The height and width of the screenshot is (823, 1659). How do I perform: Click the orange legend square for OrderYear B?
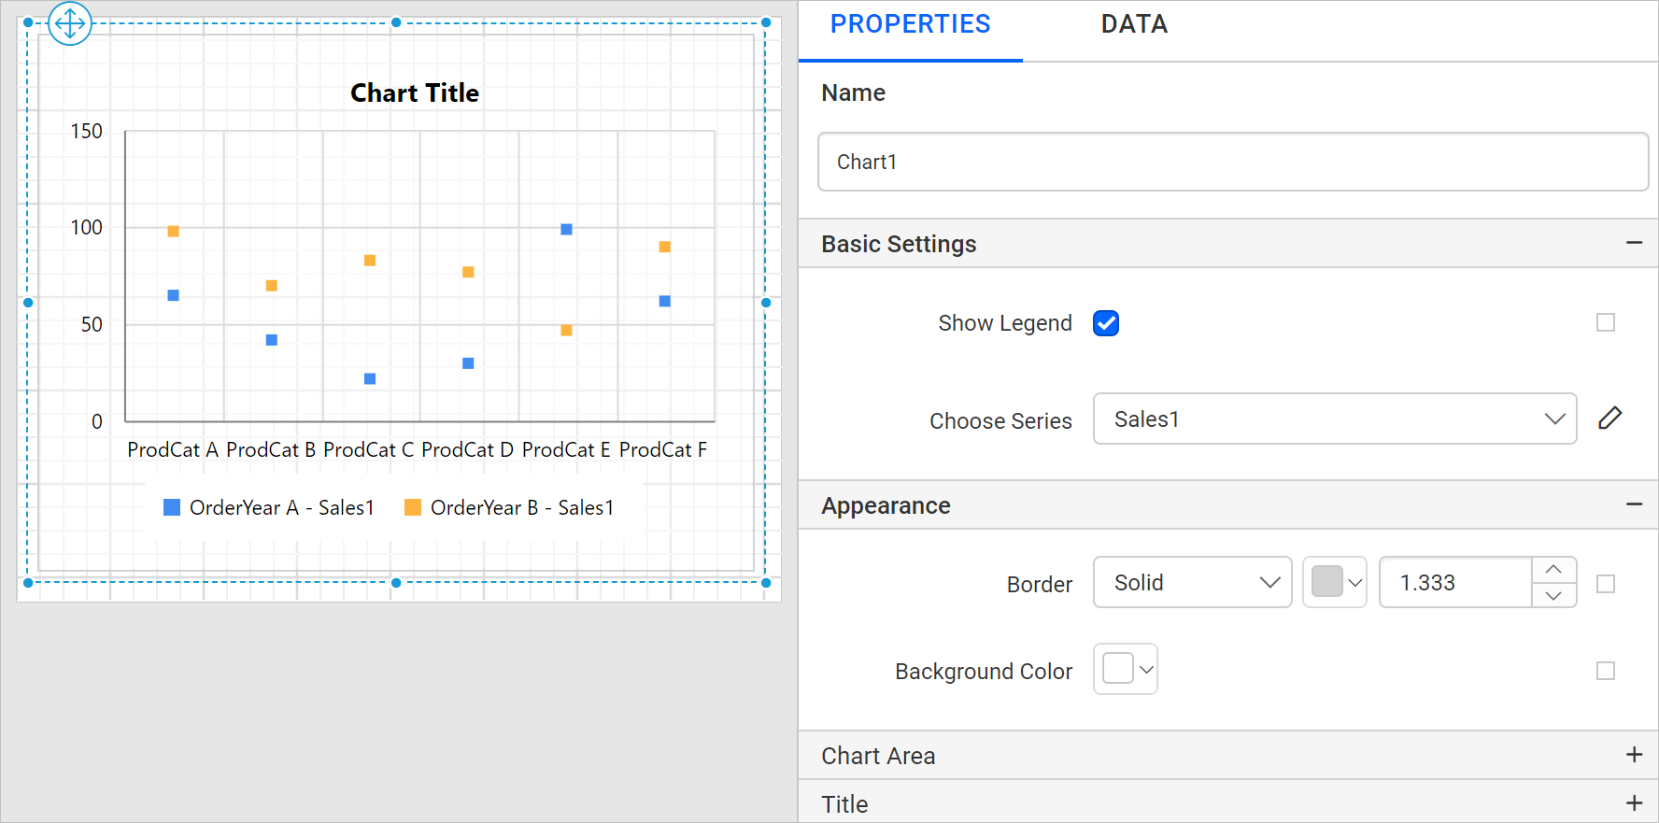(x=412, y=507)
